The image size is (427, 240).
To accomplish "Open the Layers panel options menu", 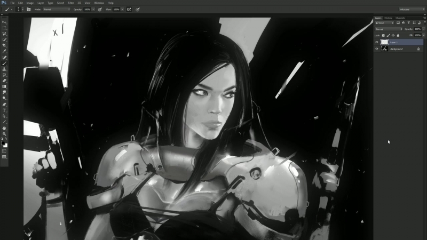I will click(424, 18).
